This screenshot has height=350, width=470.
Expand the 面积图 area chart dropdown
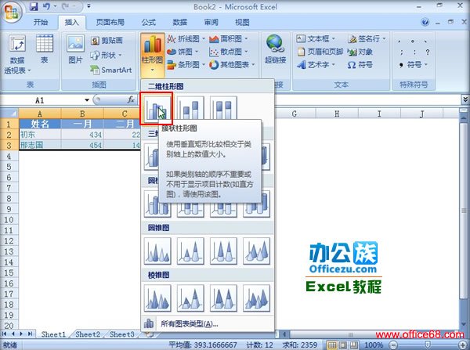point(247,38)
